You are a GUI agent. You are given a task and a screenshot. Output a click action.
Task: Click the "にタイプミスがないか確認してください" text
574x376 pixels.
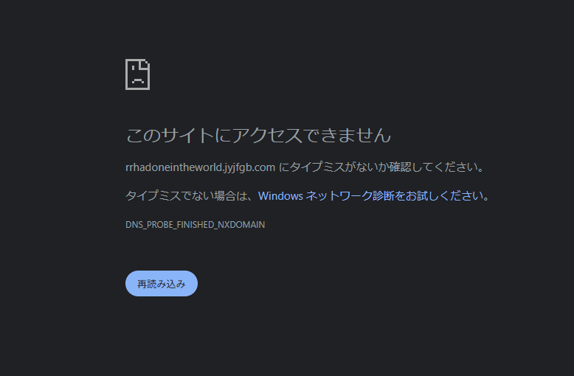click(x=377, y=167)
